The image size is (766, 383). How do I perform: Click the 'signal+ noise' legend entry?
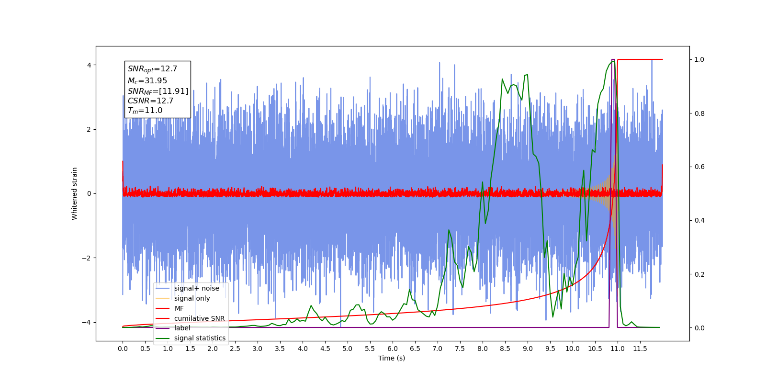pos(196,288)
